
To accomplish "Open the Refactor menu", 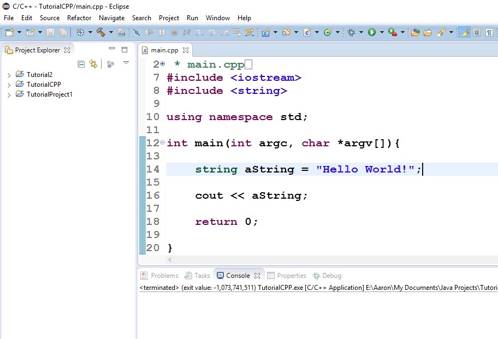I will point(79,18).
